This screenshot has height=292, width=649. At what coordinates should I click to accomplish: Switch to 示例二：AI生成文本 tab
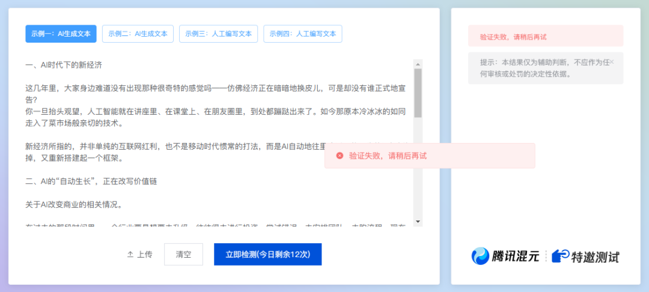tap(138, 34)
